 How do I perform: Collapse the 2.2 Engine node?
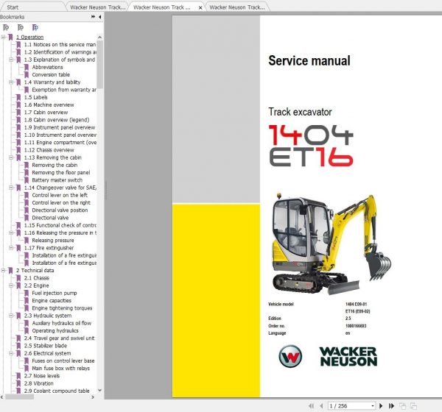(x=11, y=285)
